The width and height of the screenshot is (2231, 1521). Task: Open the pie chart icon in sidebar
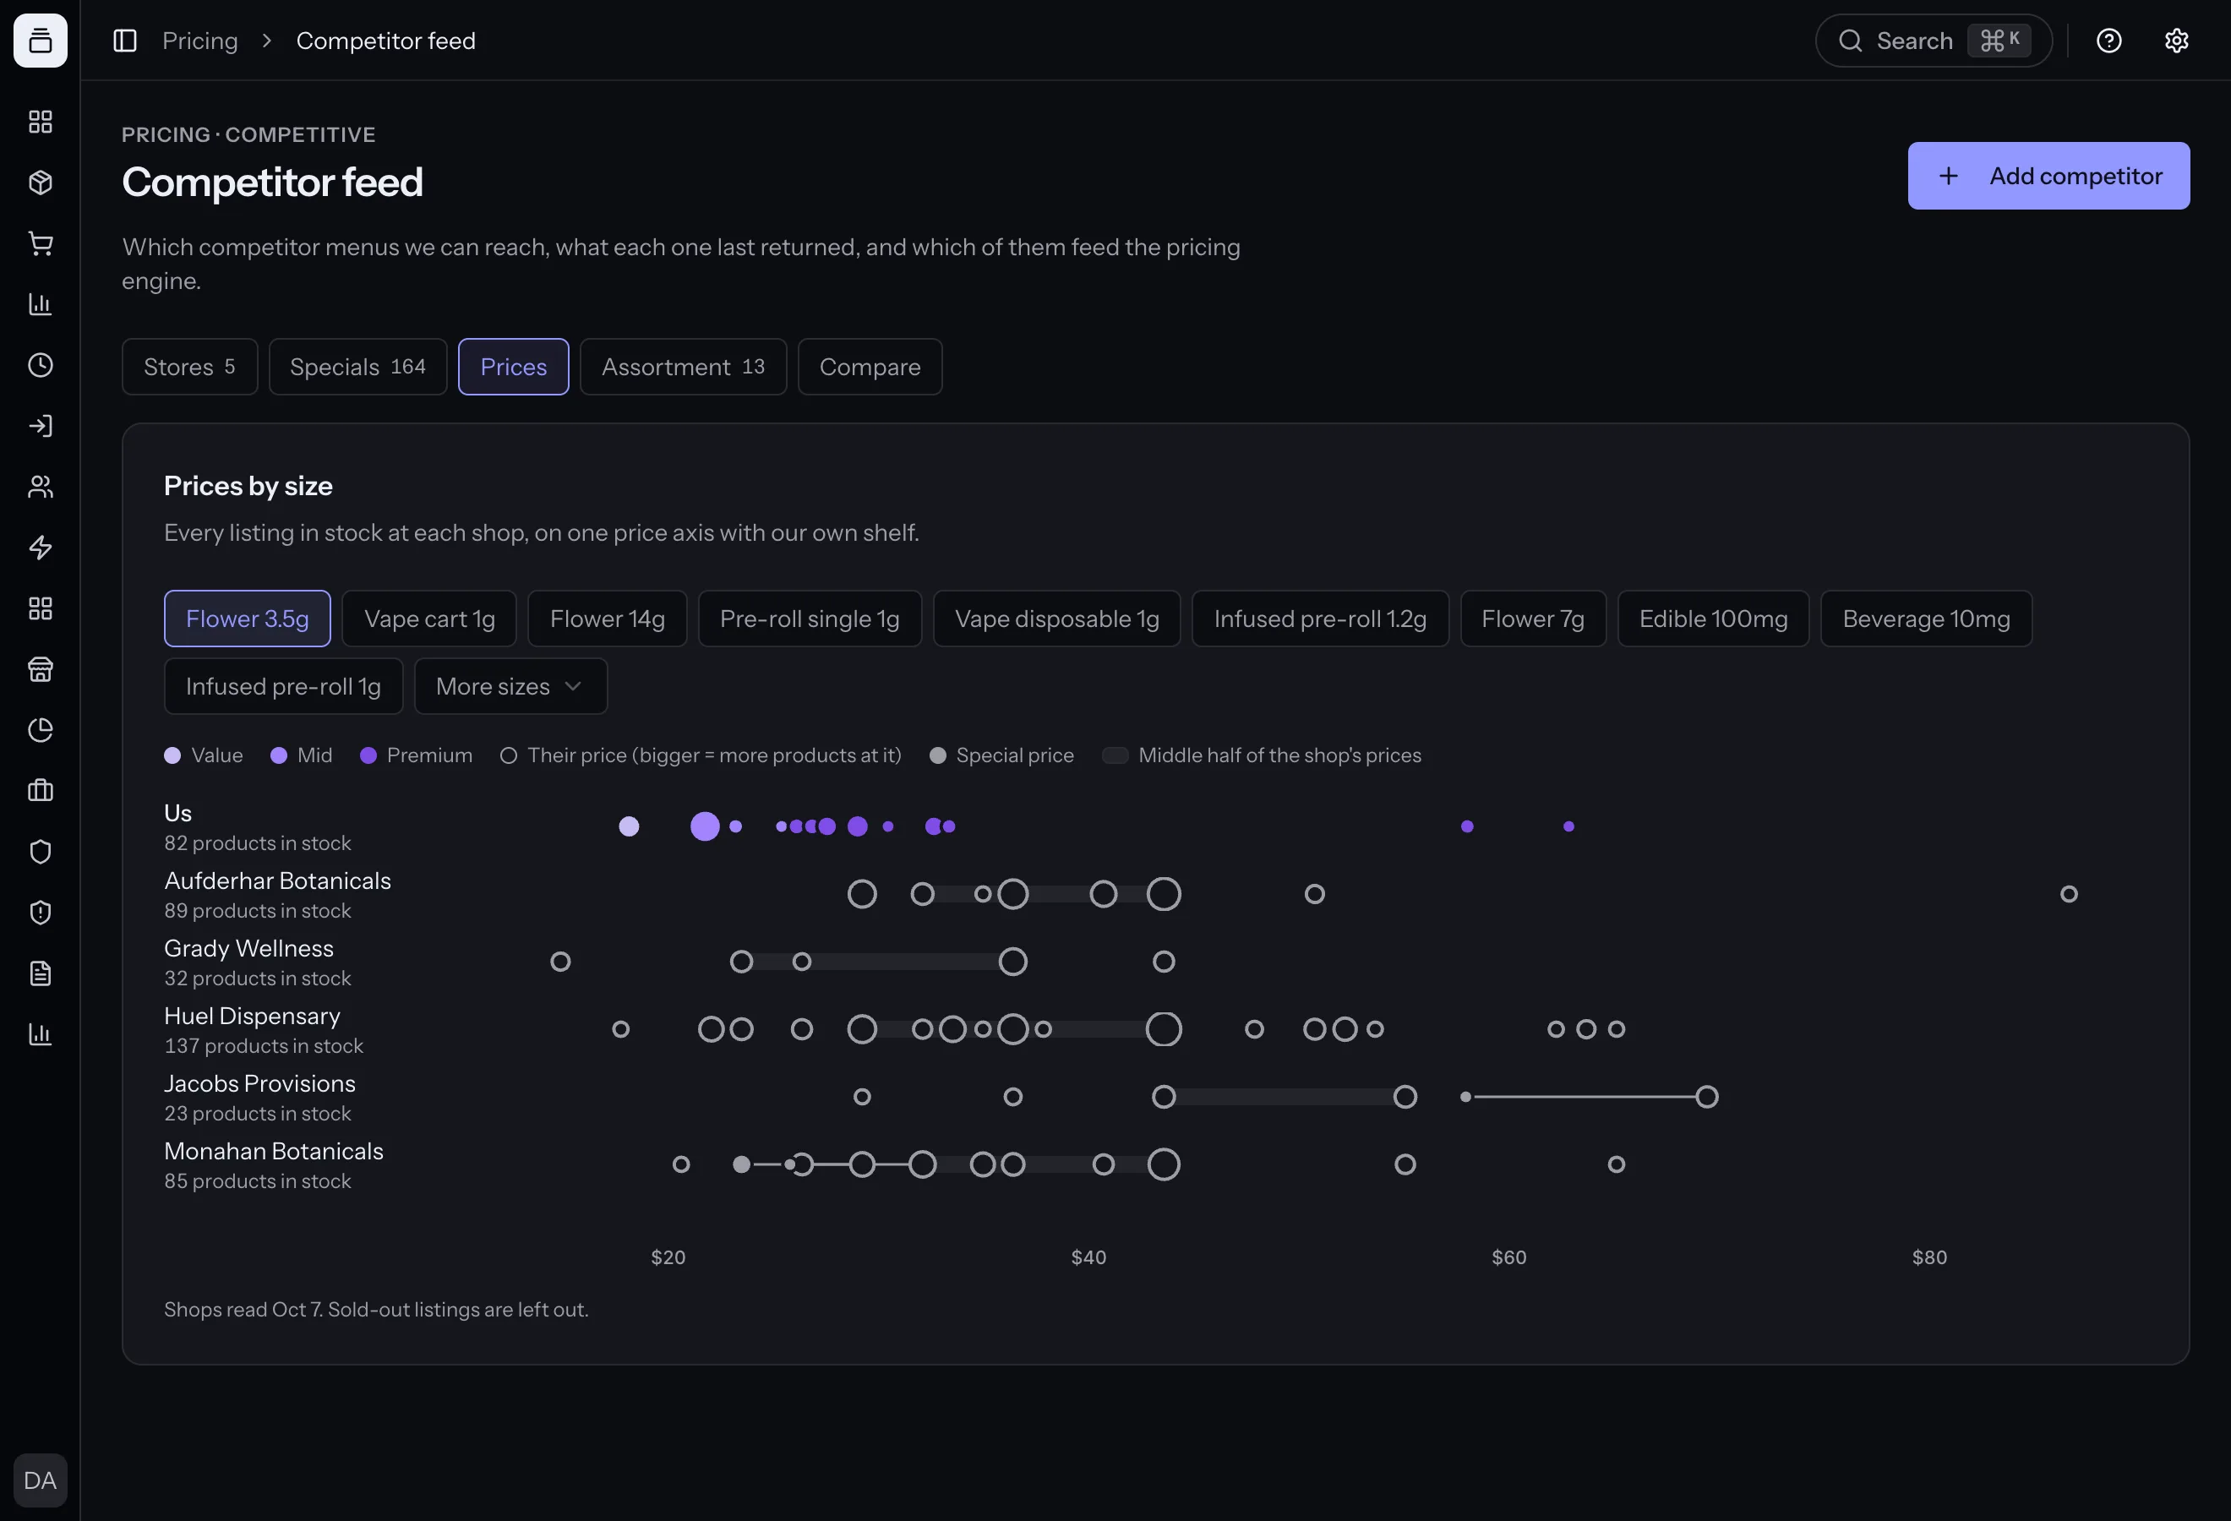click(41, 729)
